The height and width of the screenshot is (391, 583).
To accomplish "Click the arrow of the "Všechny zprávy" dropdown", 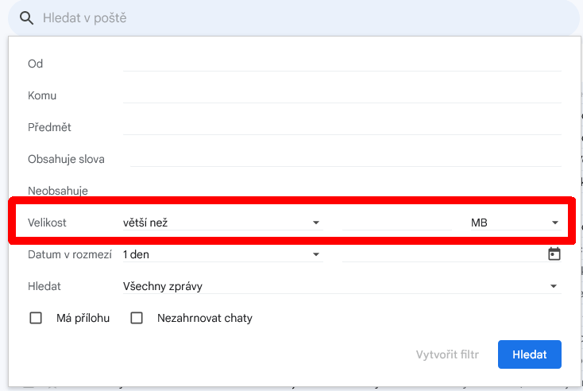I will click(x=554, y=286).
